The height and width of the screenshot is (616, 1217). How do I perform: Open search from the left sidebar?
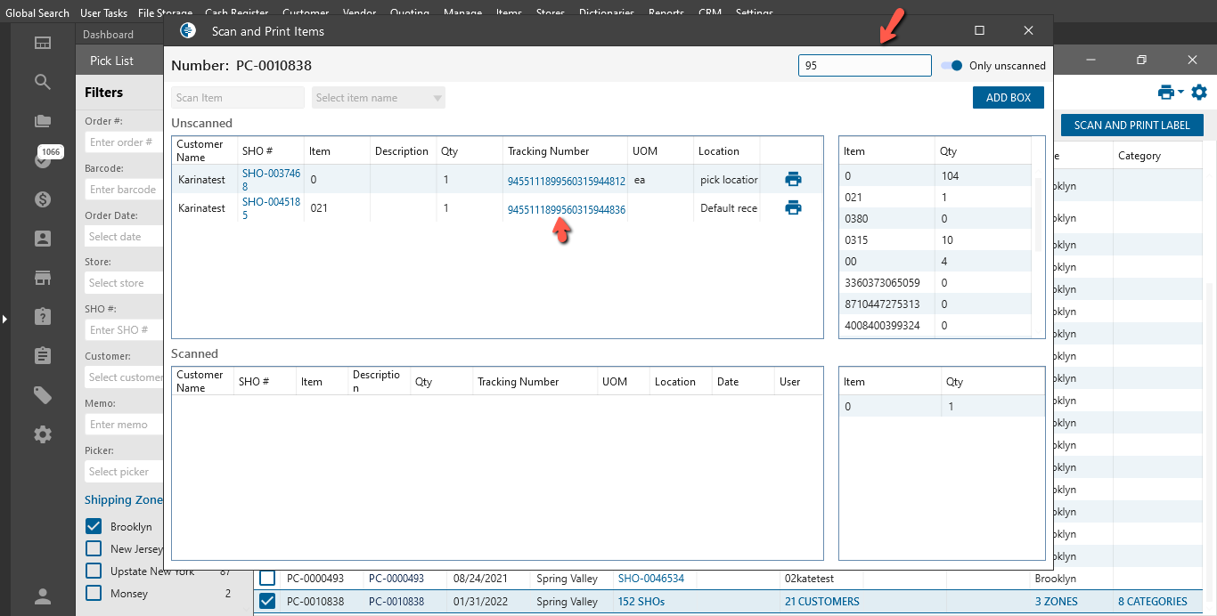[x=43, y=82]
